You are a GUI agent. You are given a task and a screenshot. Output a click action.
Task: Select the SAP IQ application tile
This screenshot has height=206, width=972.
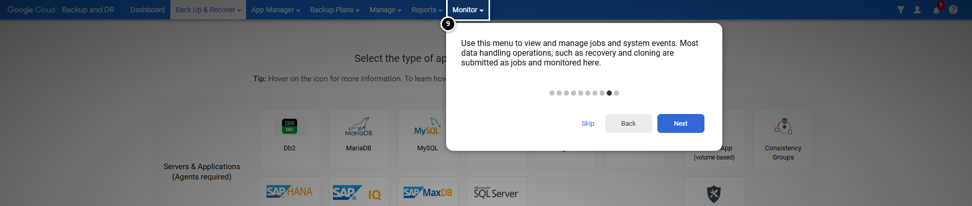pos(359,192)
